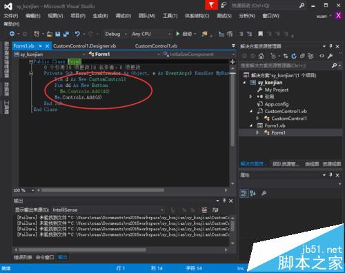Close the Form1.vb tab

[47, 46]
